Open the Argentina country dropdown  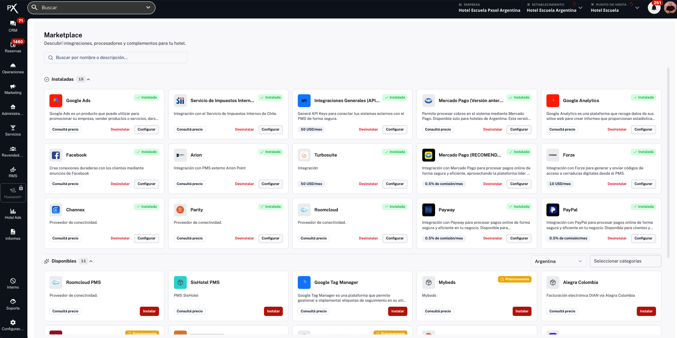pyautogui.click(x=559, y=261)
